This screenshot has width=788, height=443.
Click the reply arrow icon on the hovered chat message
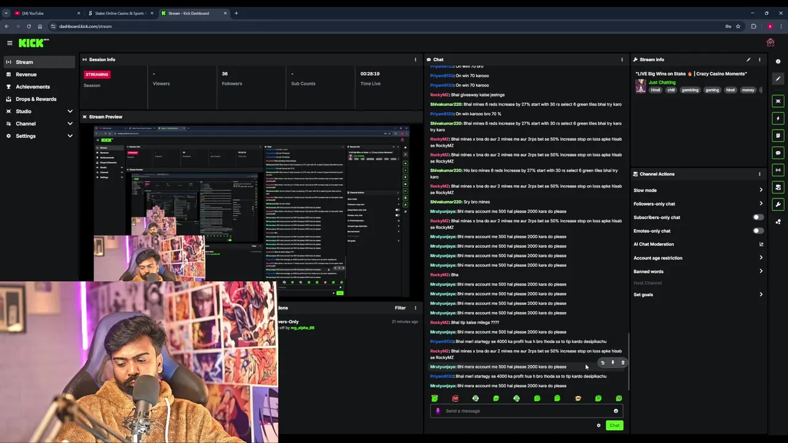[603, 363]
